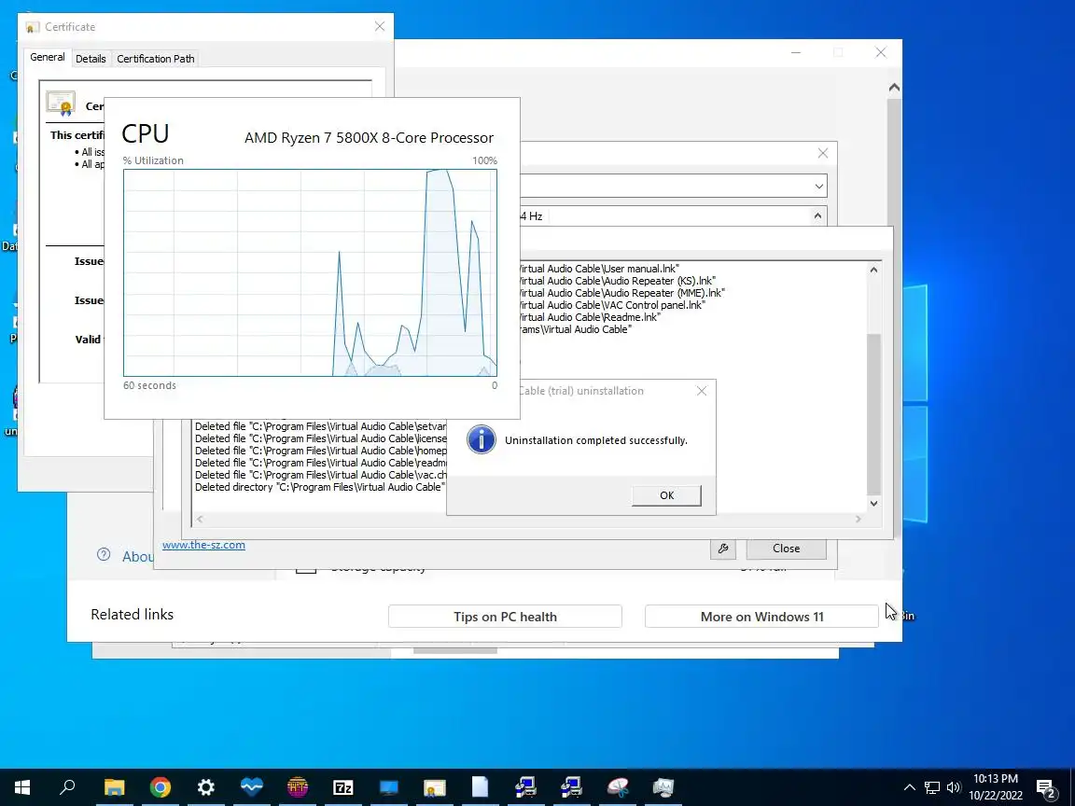Image resolution: width=1075 pixels, height=806 pixels.
Task: Open the performance monitor taskbar icon
Action: pyautogui.click(x=663, y=786)
